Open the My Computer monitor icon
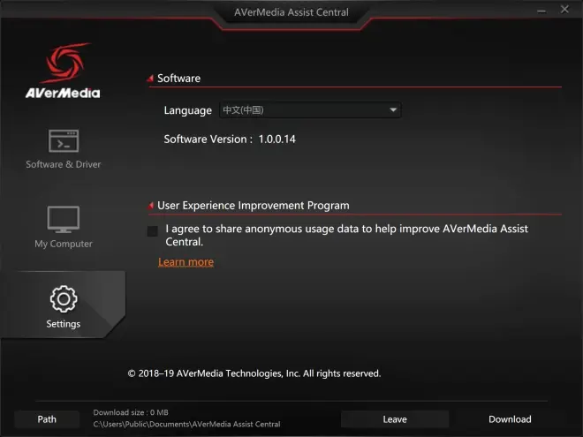 [x=64, y=219]
